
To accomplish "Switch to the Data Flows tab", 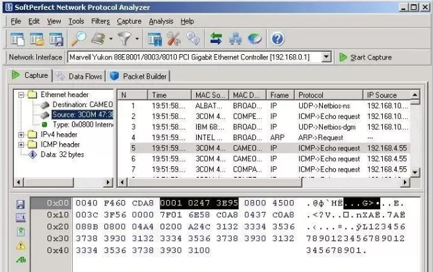I will [79, 77].
